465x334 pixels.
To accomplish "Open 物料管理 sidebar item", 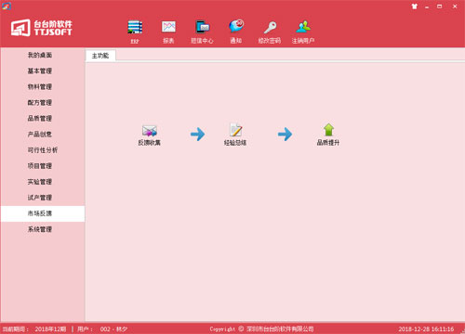I will (x=43, y=86).
